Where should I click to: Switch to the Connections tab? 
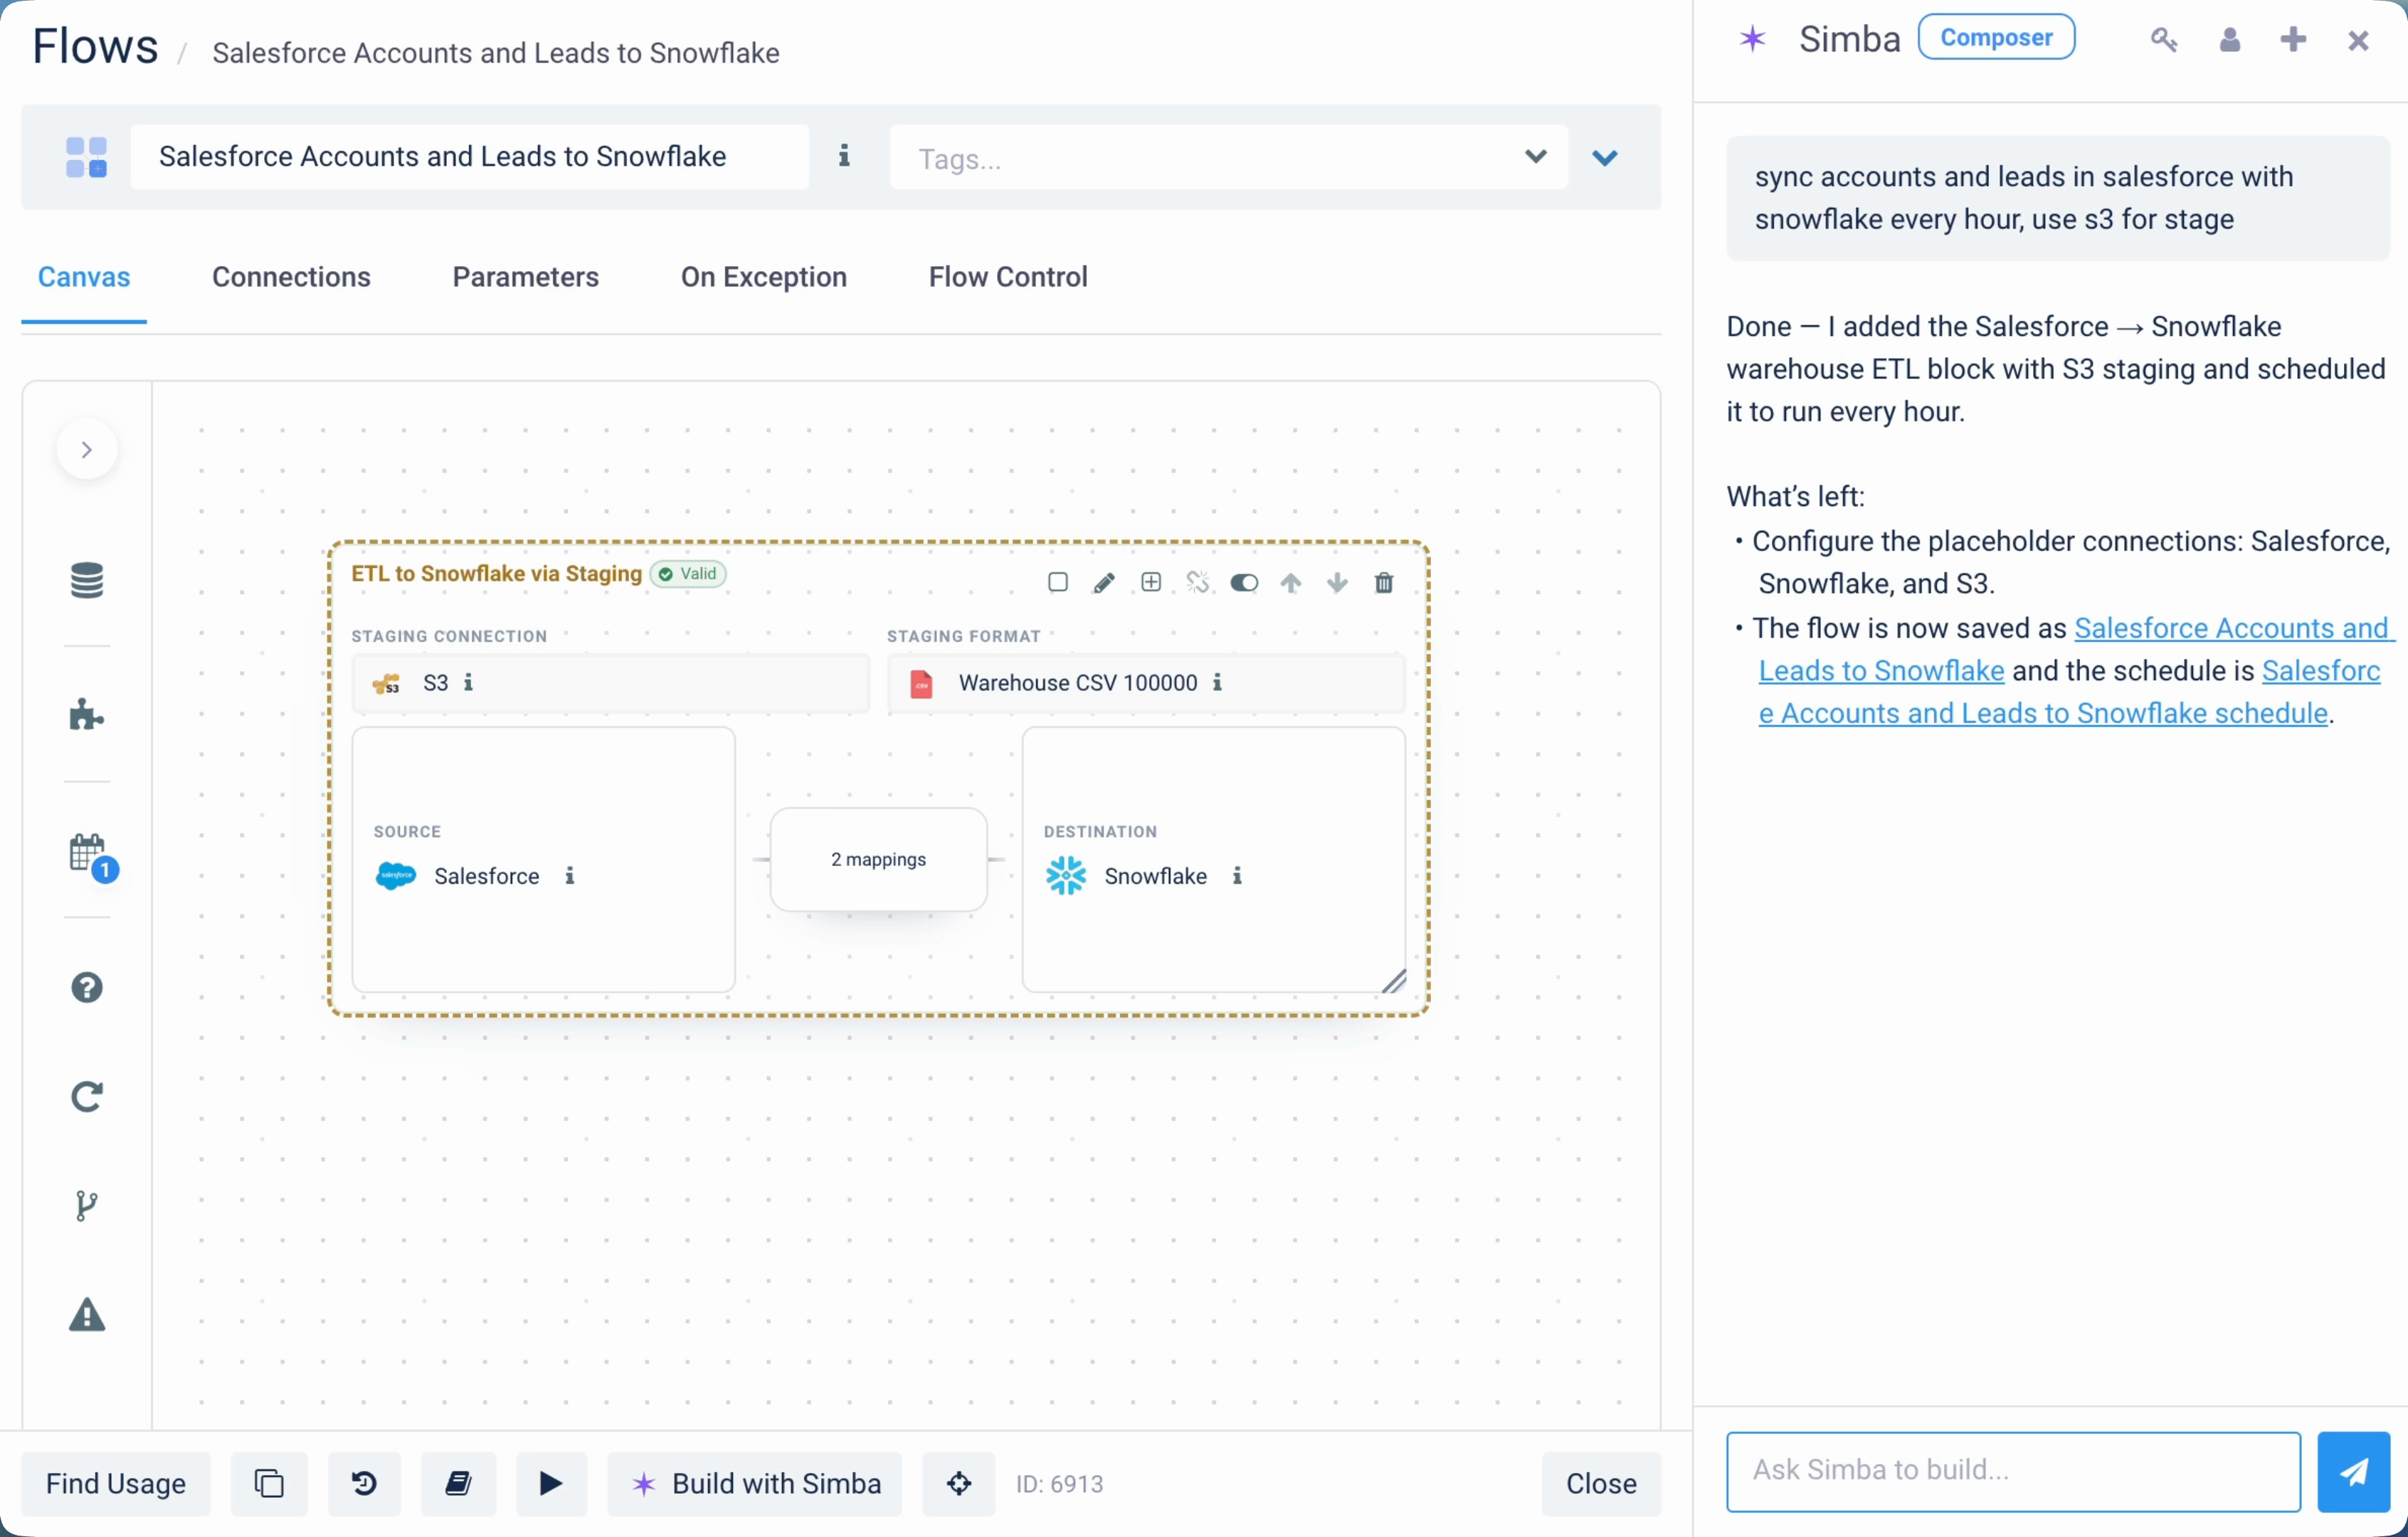pyautogui.click(x=291, y=277)
